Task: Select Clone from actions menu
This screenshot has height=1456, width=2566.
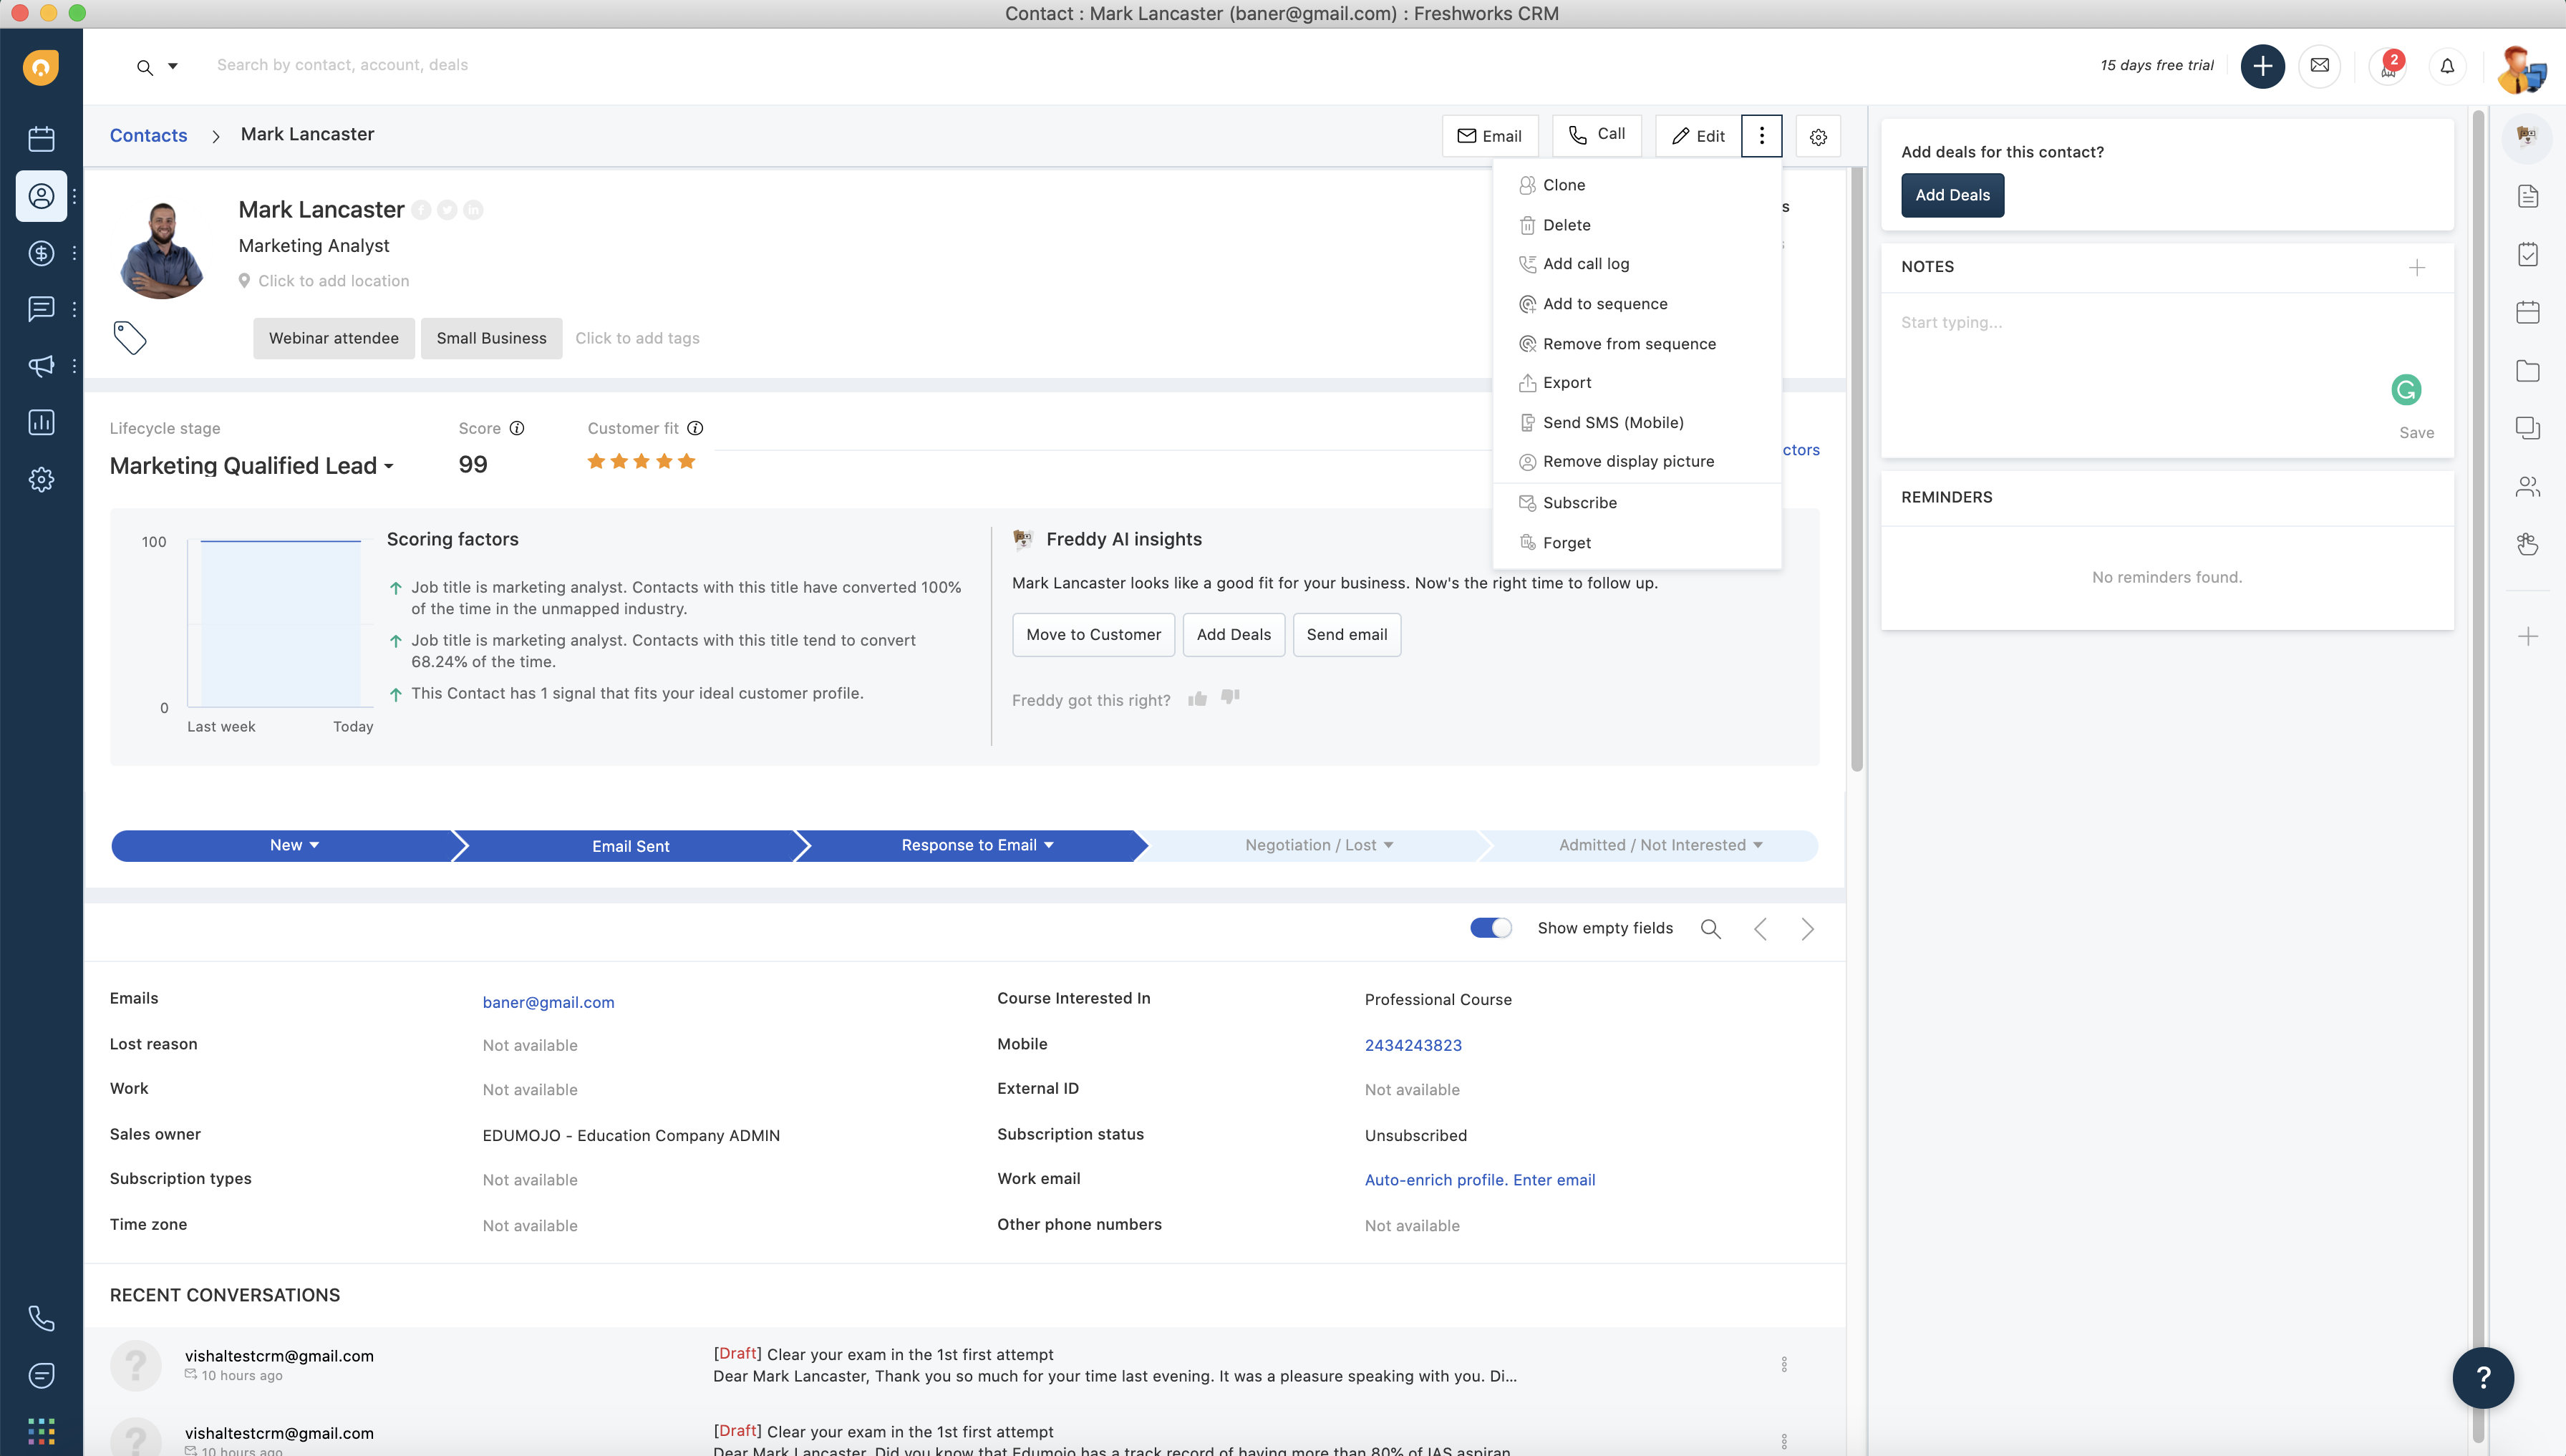Action: (1636, 185)
